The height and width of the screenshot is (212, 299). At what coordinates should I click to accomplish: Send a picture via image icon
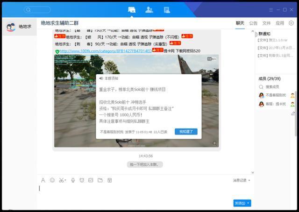(x=91, y=180)
